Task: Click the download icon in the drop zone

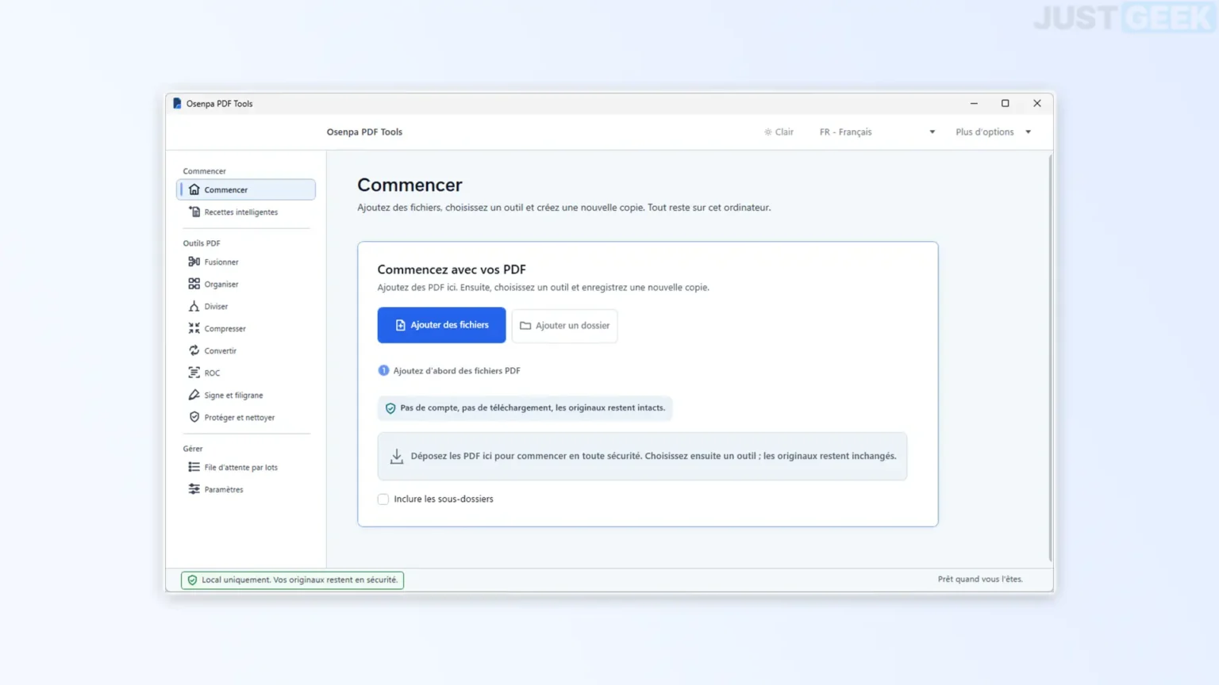Action: coord(397,456)
